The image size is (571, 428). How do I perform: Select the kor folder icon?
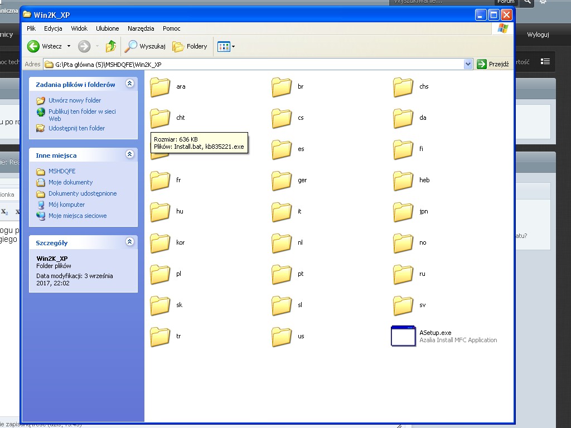(160, 244)
